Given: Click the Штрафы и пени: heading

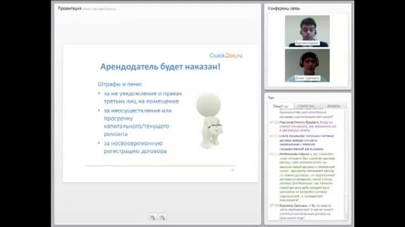Looking at the screenshot, I should click(120, 84).
